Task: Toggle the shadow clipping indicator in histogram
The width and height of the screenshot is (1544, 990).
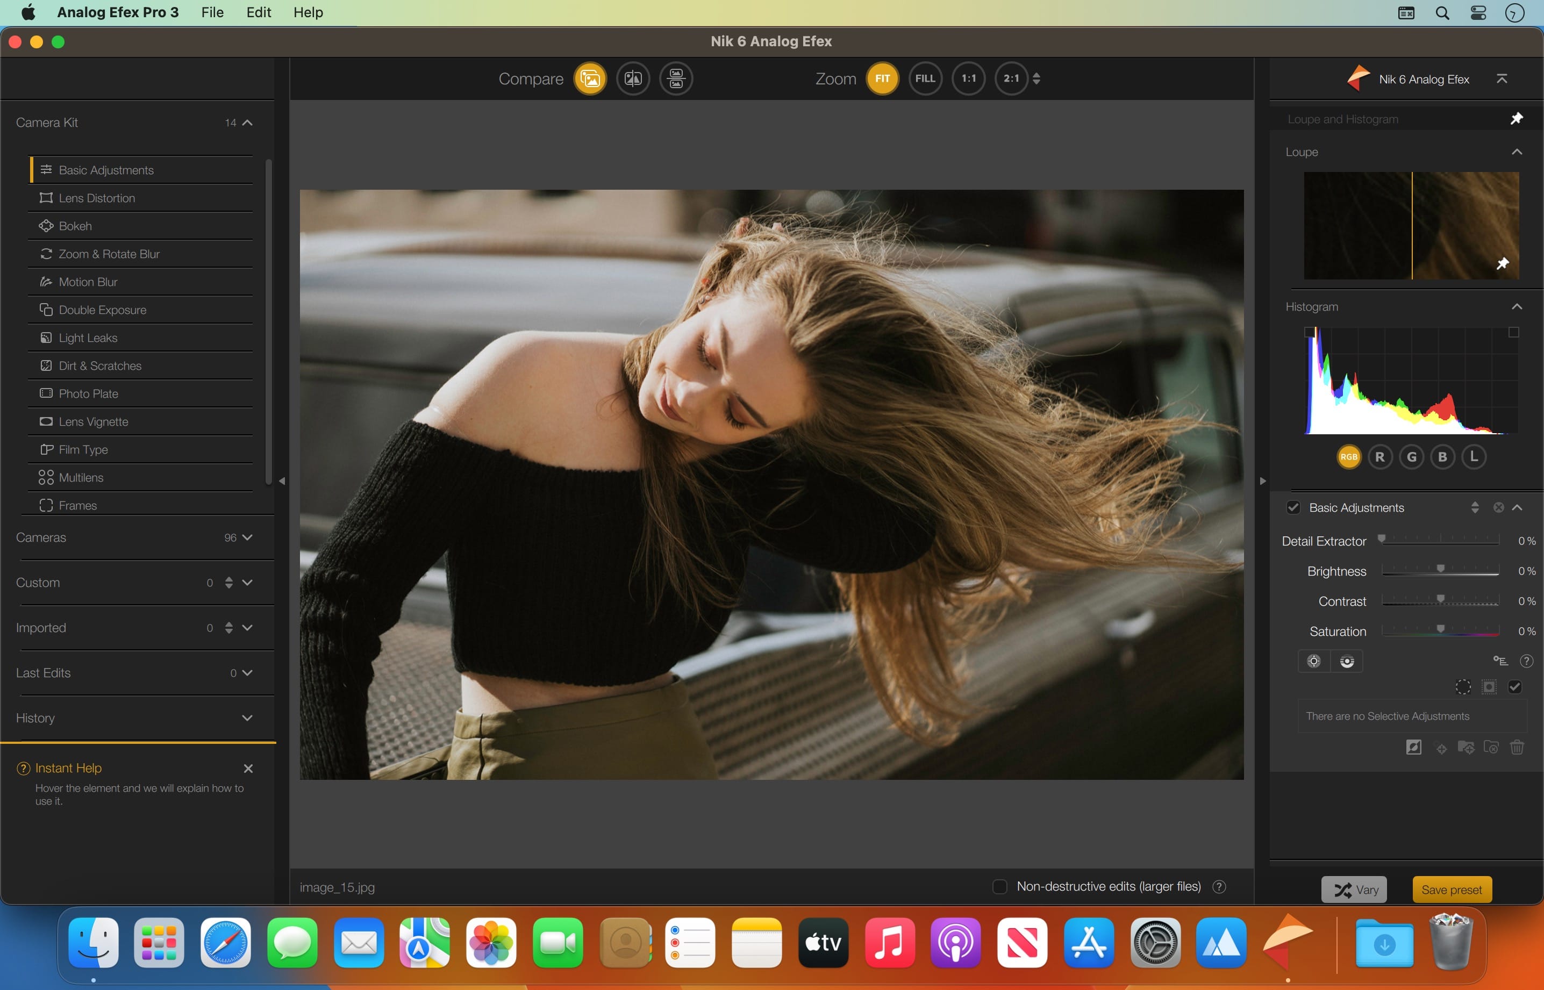Action: 1309,332
